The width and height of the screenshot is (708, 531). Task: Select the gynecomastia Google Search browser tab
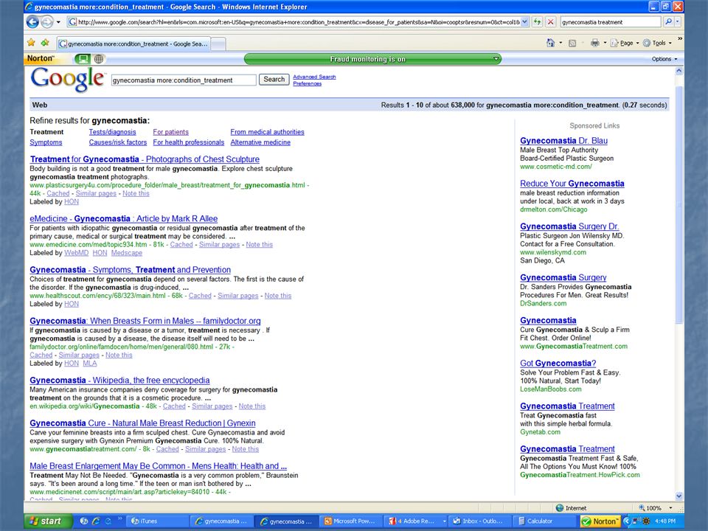[x=133, y=44]
